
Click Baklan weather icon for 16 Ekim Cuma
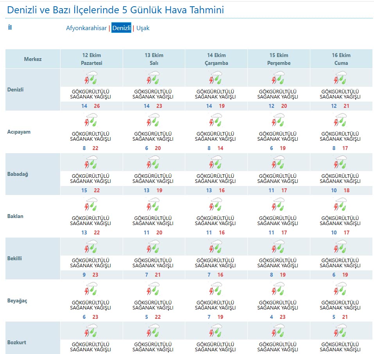click(x=341, y=204)
